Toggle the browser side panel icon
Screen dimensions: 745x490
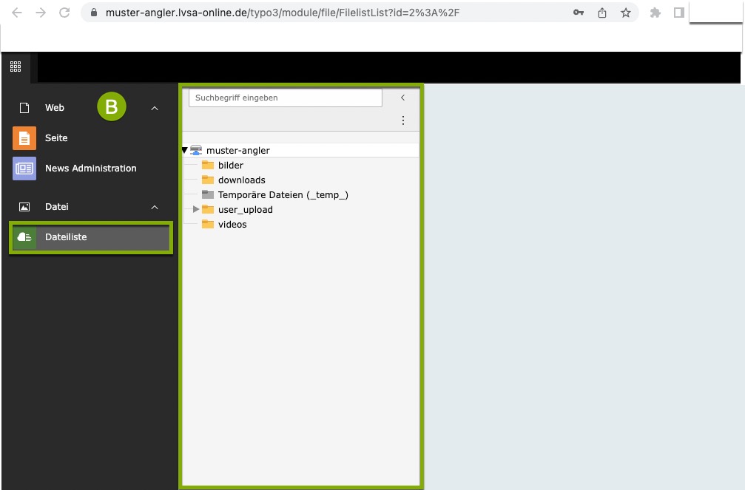point(679,13)
